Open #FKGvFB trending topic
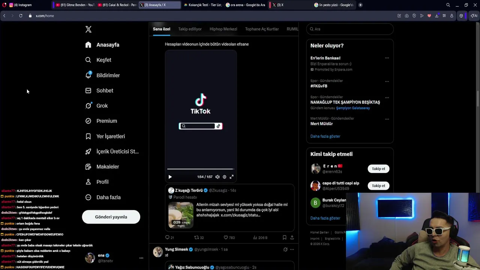Viewport: 480px width, 270px height. [319, 86]
